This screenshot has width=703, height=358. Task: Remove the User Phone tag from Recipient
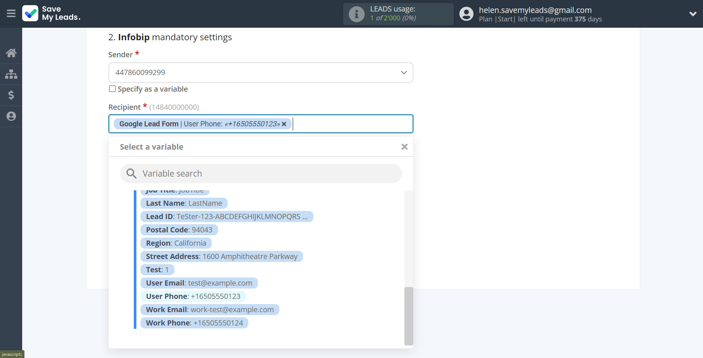[x=284, y=124]
